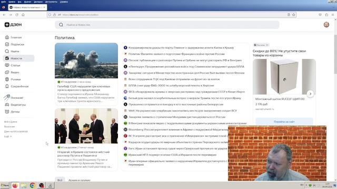Open Поскакаем in the sidebar
337x189 pixels.
point(14,98)
